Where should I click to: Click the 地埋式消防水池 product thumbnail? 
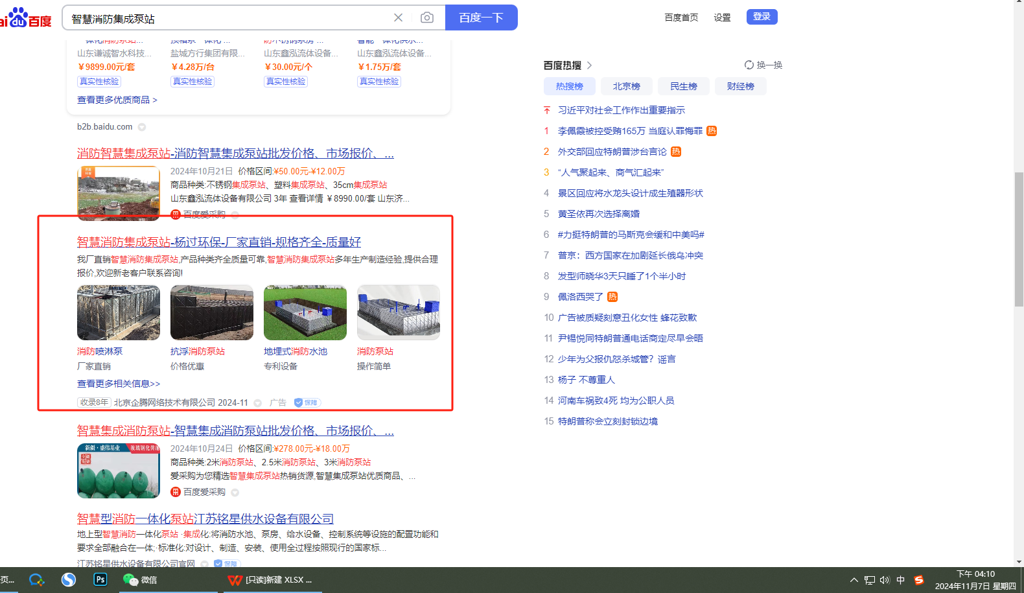coord(305,312)
